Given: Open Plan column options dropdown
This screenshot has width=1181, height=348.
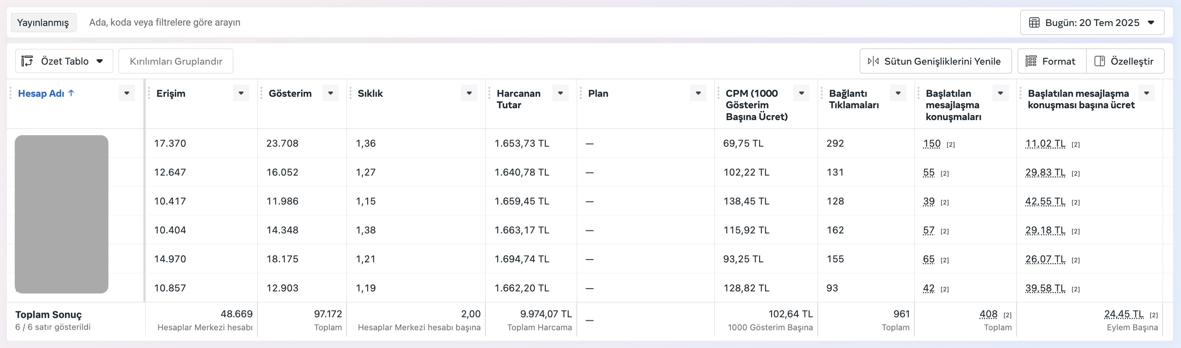Looking at the screenshot, I should tap(698, 93).
